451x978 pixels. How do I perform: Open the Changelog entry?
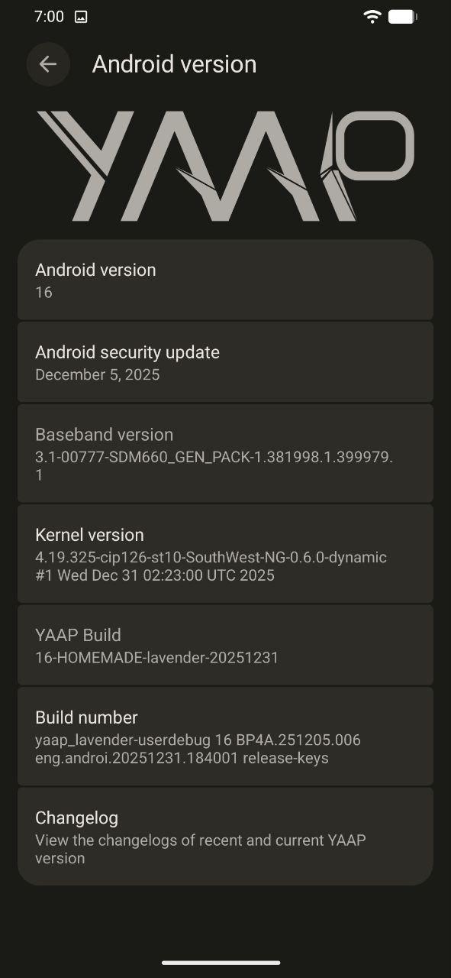click(225, 837)
